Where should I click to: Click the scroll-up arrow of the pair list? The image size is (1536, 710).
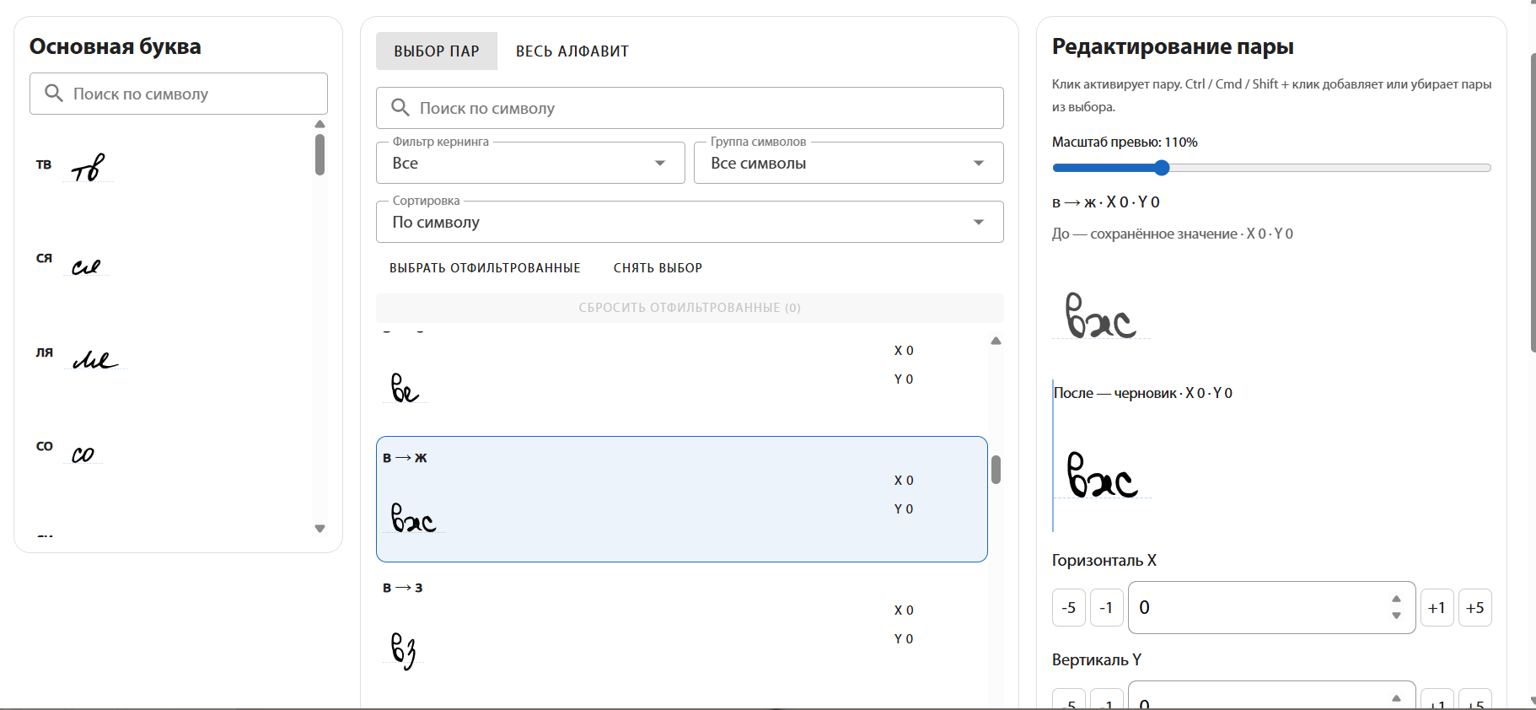[996, 341]
